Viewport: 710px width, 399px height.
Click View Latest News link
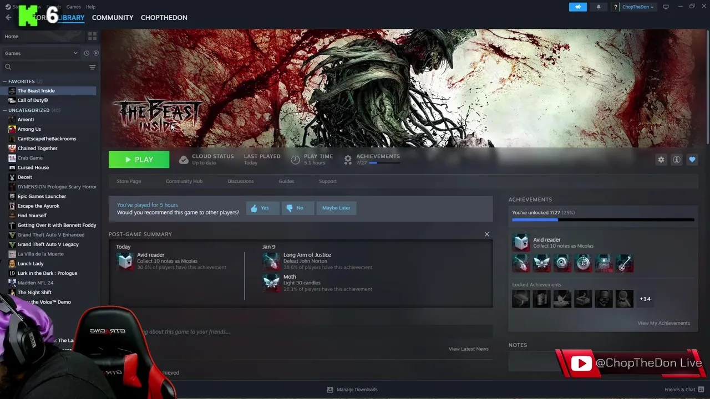tap(469, 349)
